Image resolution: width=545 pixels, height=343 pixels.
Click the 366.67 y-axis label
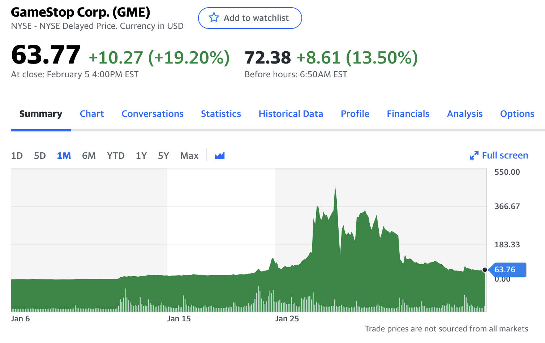(507, 207)
